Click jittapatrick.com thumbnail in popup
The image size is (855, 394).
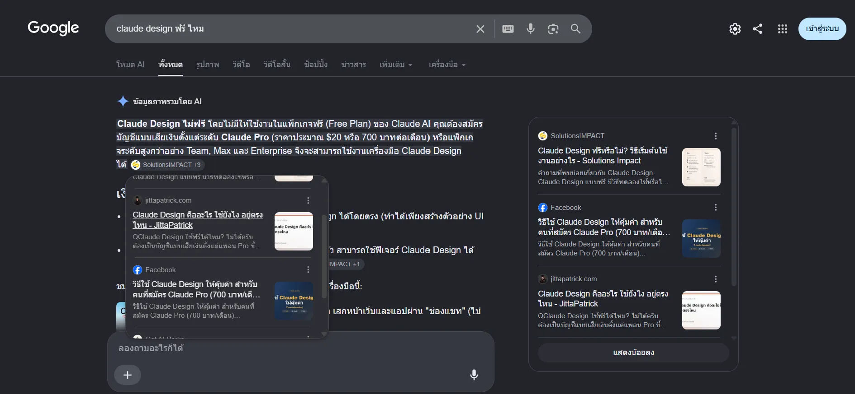[294, 231]
